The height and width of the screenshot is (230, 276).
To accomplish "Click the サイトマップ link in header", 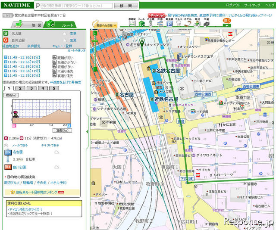I will tap(252, 5).
